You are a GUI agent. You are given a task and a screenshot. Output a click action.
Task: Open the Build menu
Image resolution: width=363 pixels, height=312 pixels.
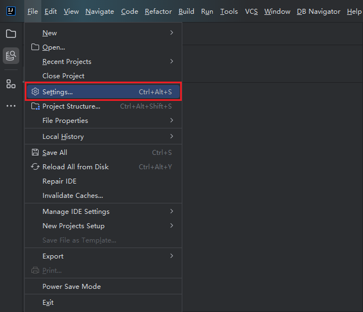coord(186,12)
